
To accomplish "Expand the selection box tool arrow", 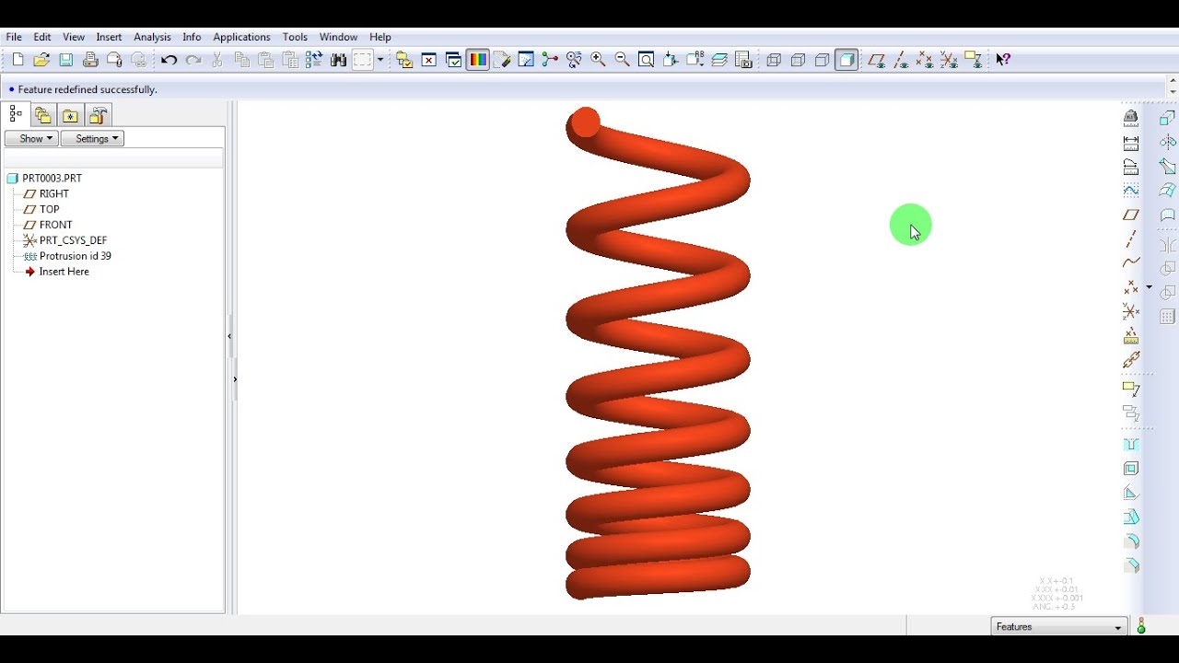I will (380, 60).
